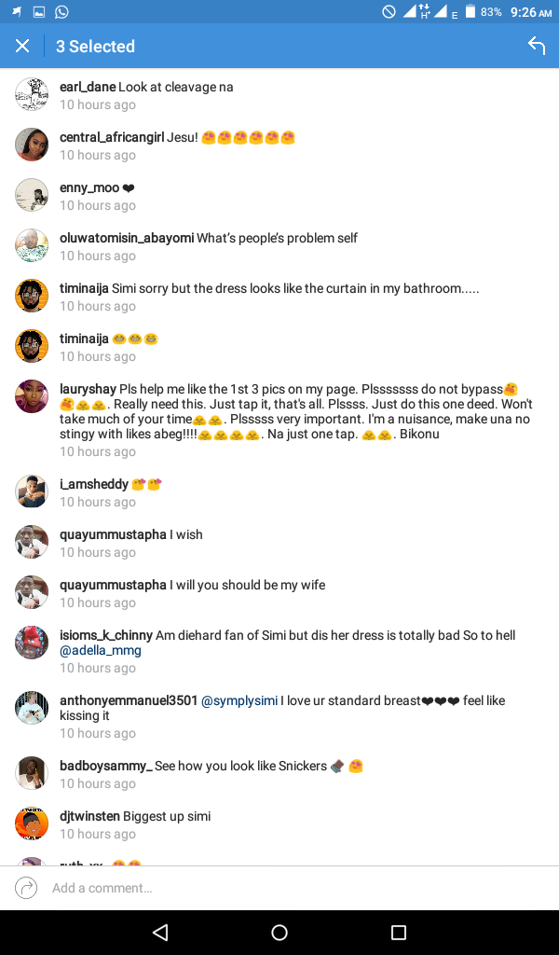
Task: Select lauryshay's avatar
Action: pos(32,396)
